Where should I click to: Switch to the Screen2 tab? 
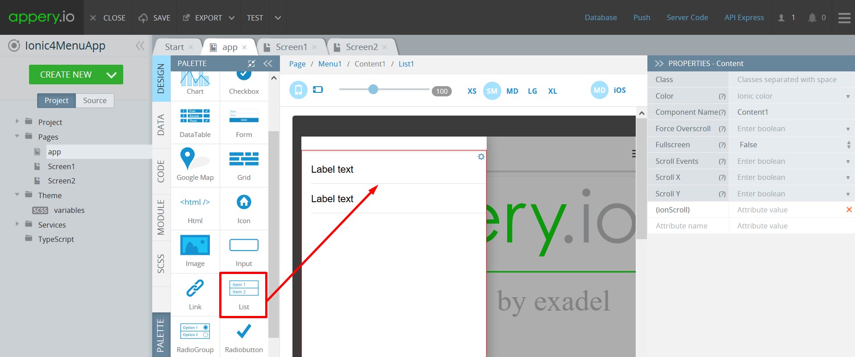pos(362,47)
